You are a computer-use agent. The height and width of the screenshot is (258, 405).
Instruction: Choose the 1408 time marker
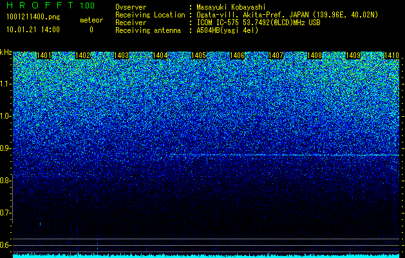[x=314, y=55]
